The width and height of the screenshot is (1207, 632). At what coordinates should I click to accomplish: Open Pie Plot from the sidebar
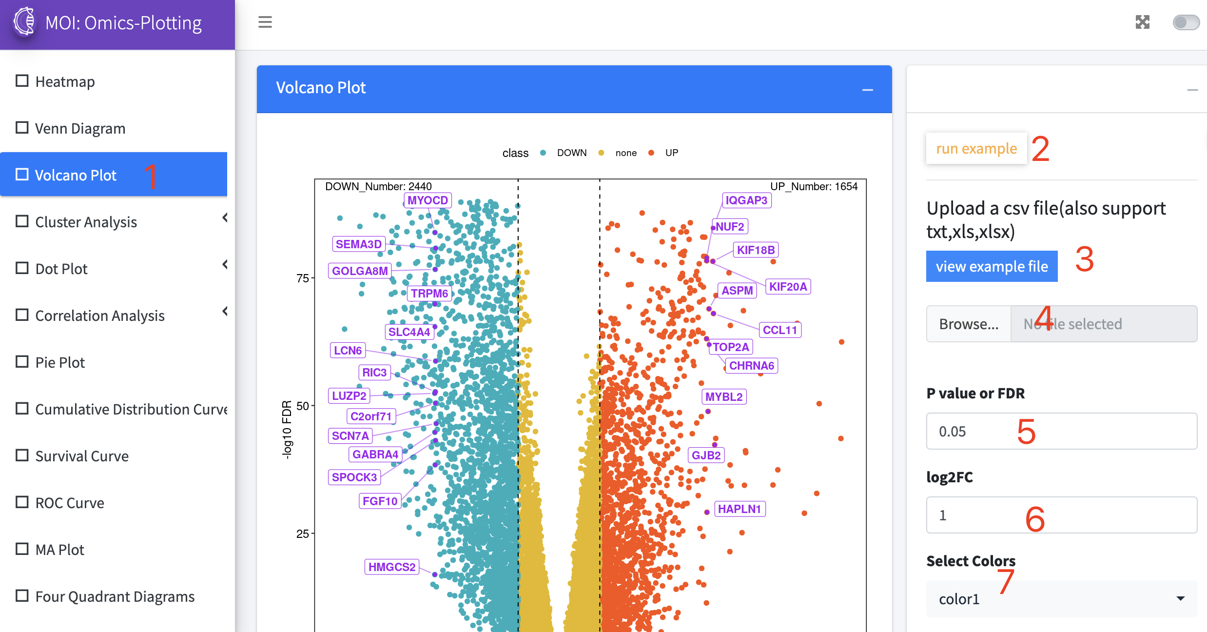(x=114, y=362)
